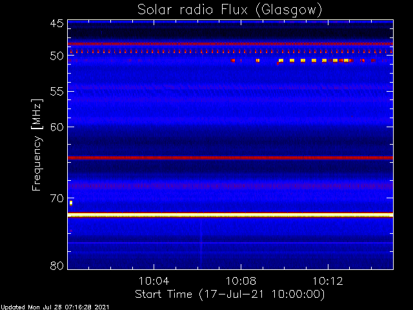Click the 55 frequency tick label

click(57, 92)
